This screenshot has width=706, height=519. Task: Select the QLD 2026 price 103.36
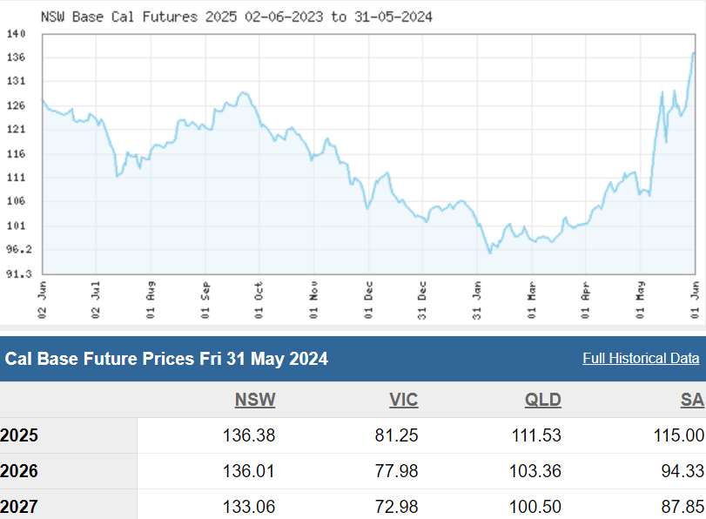click(x=534, y=471)
